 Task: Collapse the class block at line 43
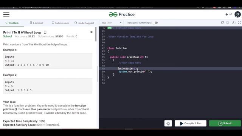coord(106,51)
